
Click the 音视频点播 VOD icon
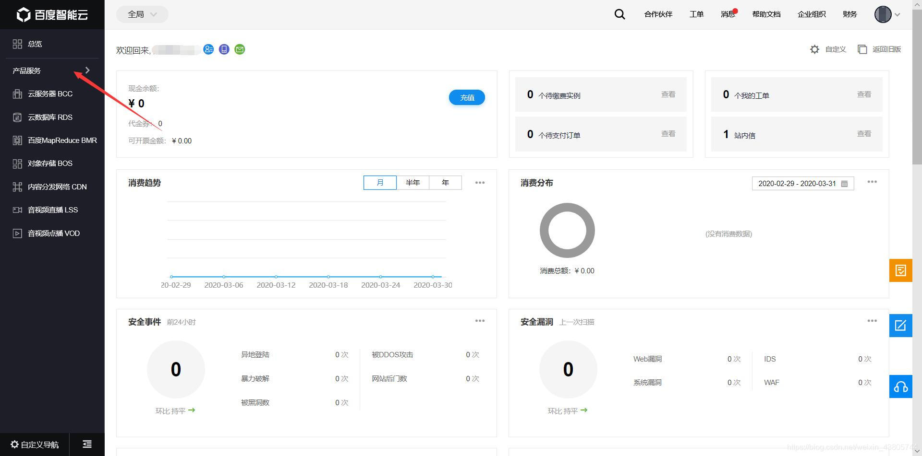17,234
